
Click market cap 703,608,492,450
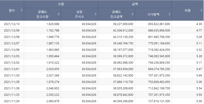click(x=159, y=82)
